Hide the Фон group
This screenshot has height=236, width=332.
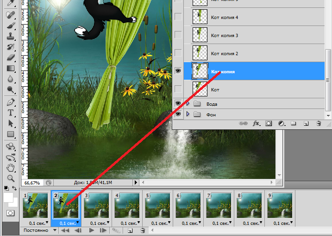(x=178, y=114)
